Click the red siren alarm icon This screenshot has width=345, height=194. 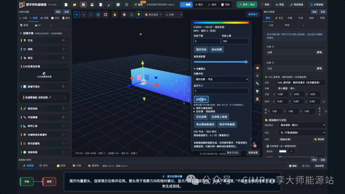coord(257,99)
